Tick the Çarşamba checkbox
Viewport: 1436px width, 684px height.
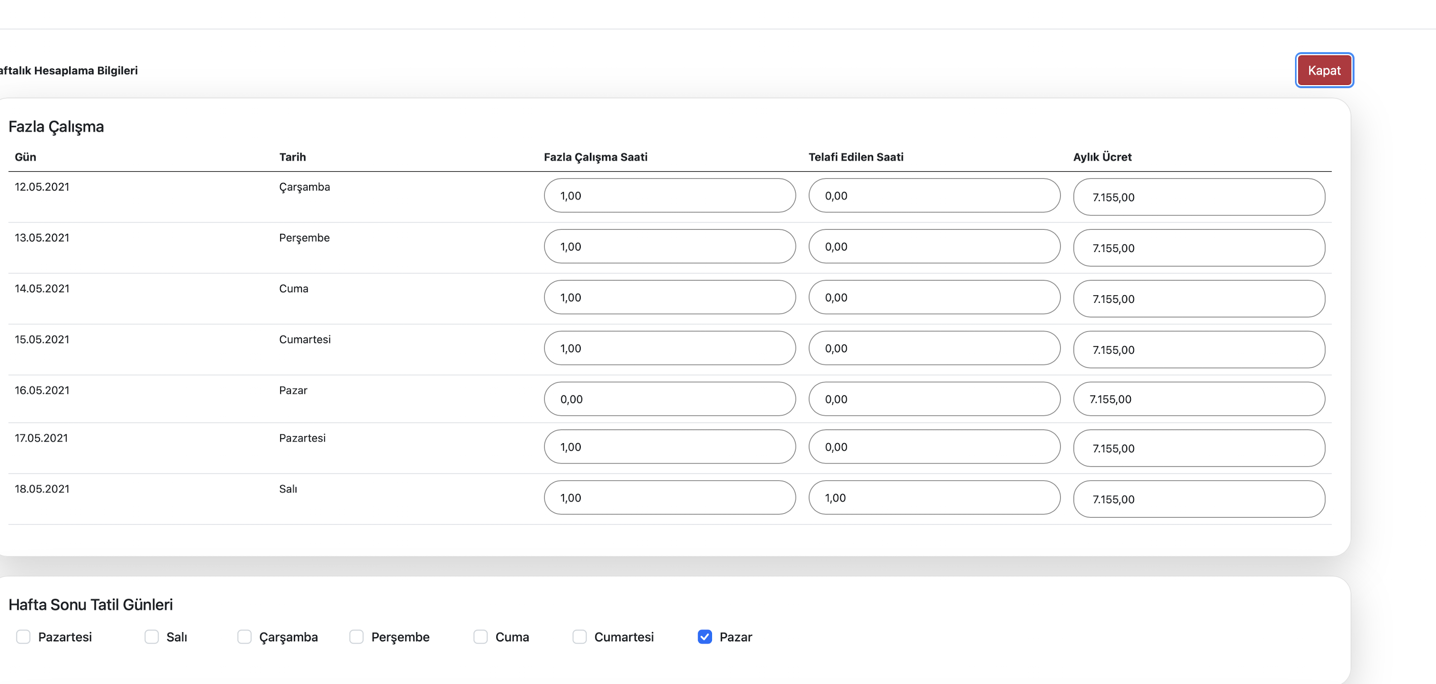244,637
